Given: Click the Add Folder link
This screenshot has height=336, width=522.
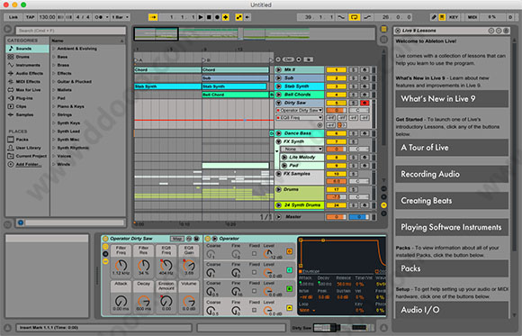Looking at the screenshot, I should click(29, 164).
